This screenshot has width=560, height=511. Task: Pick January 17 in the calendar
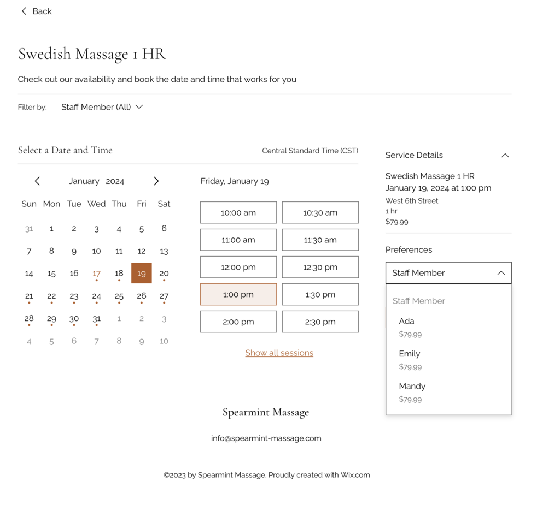click(x=96, y=274)
